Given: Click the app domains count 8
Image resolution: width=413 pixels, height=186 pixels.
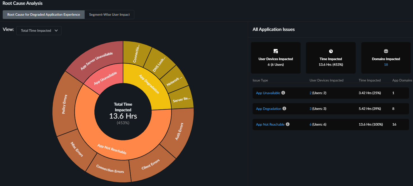Looking at the screenshot, I should click(x=393, y=109).
